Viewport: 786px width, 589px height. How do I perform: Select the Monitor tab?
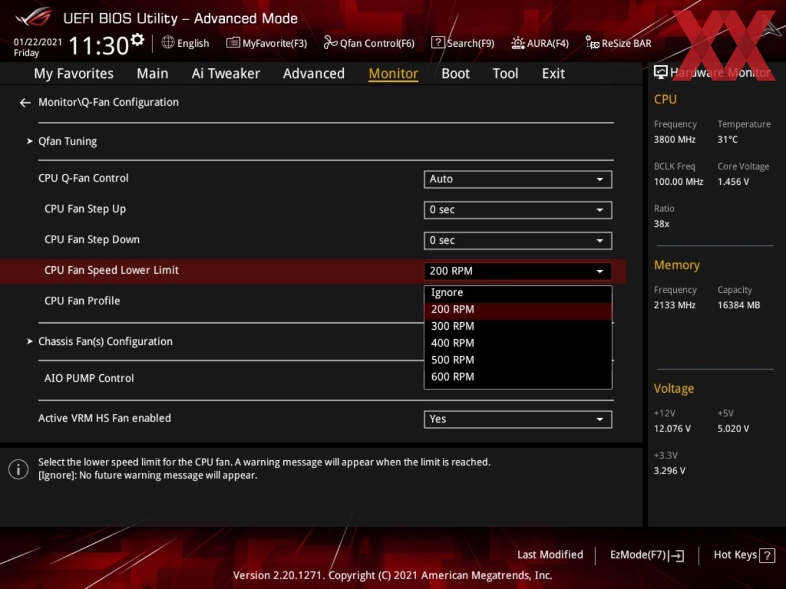[394, 73]
